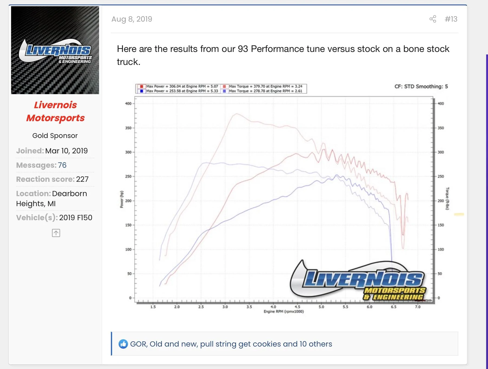Click the Aug 8, 2019 post date
This screenshot has width=488, height=369.
tap(132, 19)
